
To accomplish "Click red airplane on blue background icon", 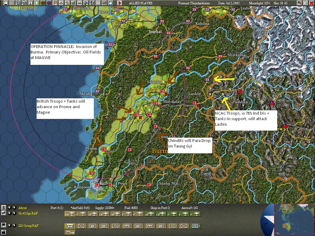I will pos(49,3).
